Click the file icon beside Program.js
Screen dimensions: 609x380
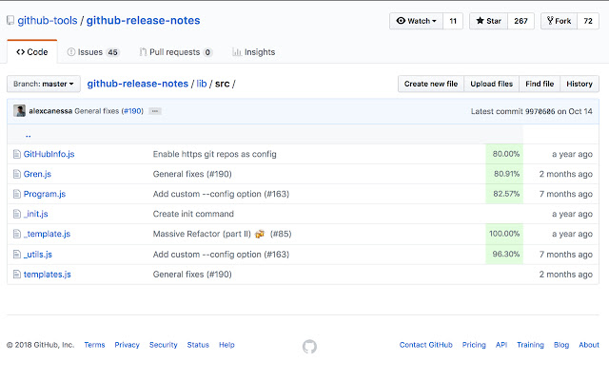tap(16, 194)
